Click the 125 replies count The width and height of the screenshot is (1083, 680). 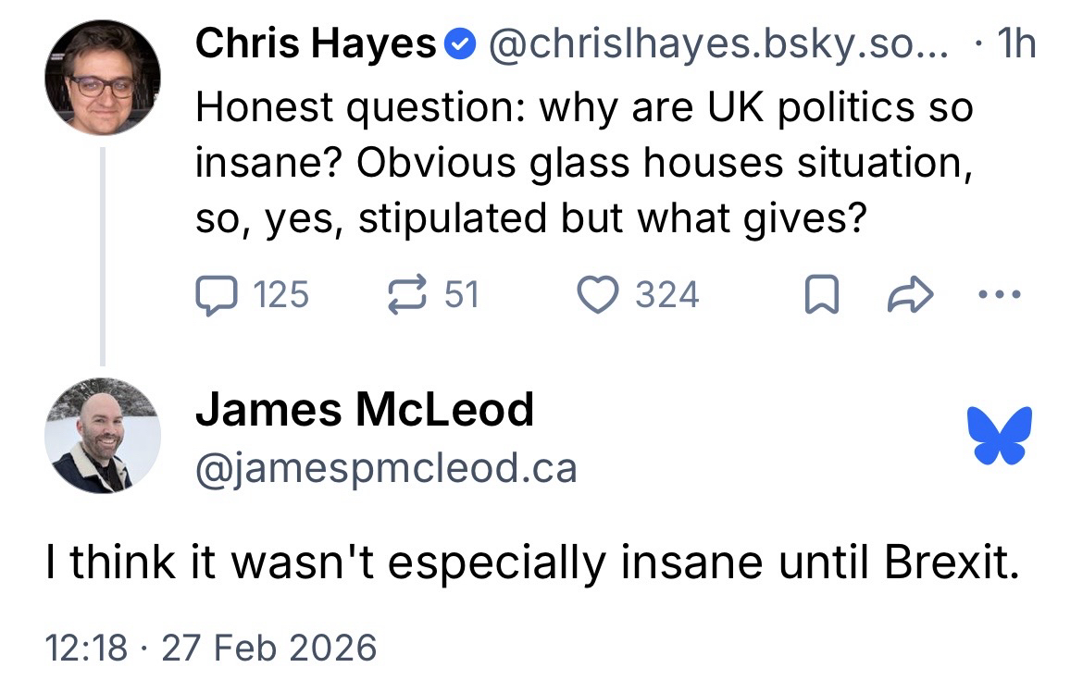coord(280,295)
